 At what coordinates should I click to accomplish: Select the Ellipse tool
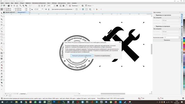click(x=1, y=37)
